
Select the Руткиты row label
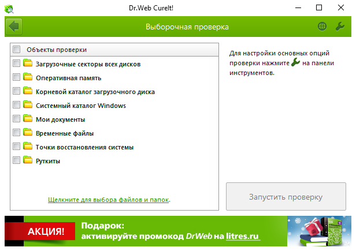(x=48, y=161)
